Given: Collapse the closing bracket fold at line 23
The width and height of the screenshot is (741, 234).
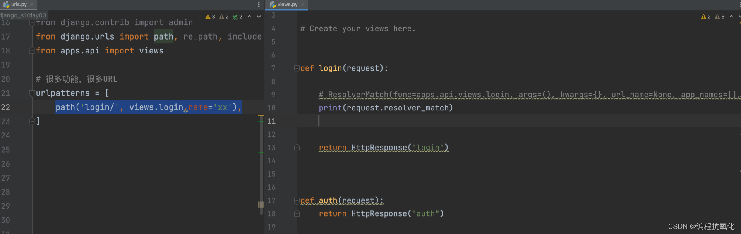Looking at the screenshot, I should point(32,121).
